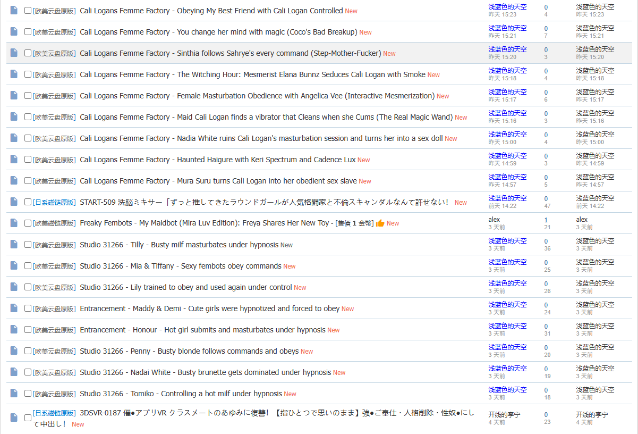Viewport: 638px width, 434px height.
Task: Select the checkbox for Studio 31266 - Penny
Action: point(28,350)
